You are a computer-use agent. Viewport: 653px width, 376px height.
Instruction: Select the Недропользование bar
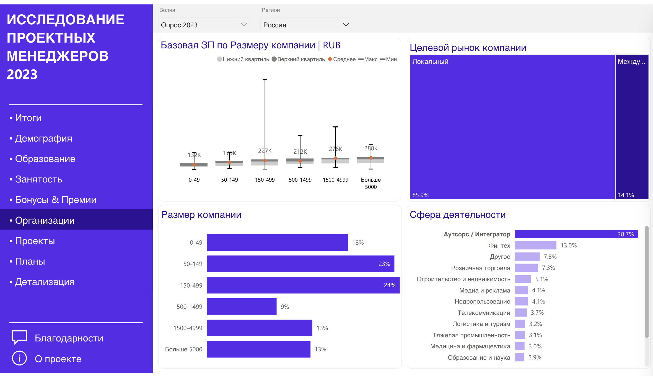click(x=521, y=301)
